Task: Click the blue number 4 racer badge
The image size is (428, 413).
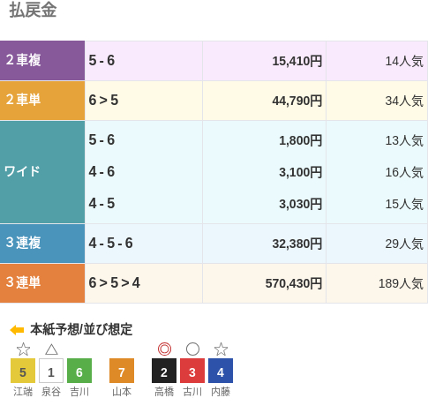Action: click(221, 371)
